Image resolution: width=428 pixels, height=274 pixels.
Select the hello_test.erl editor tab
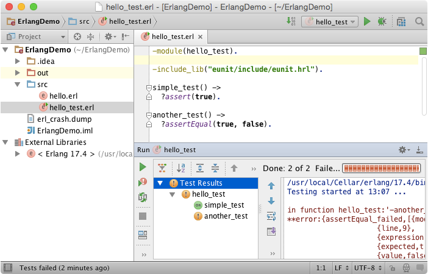click(171, 37)
